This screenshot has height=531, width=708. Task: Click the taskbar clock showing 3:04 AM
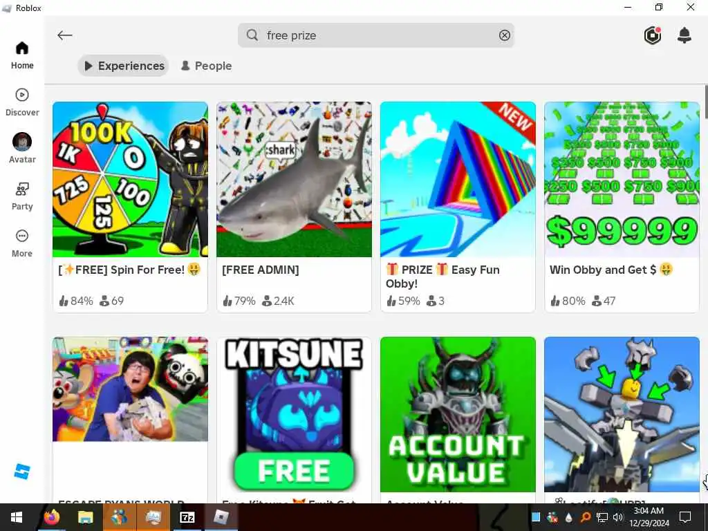pyautogui.click(x=649, y=517)
